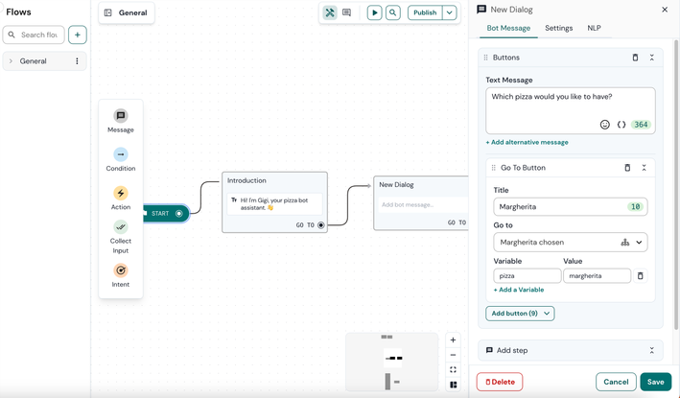
Task: Open the search magnifier in toolbar
Action: click(393, 13)
